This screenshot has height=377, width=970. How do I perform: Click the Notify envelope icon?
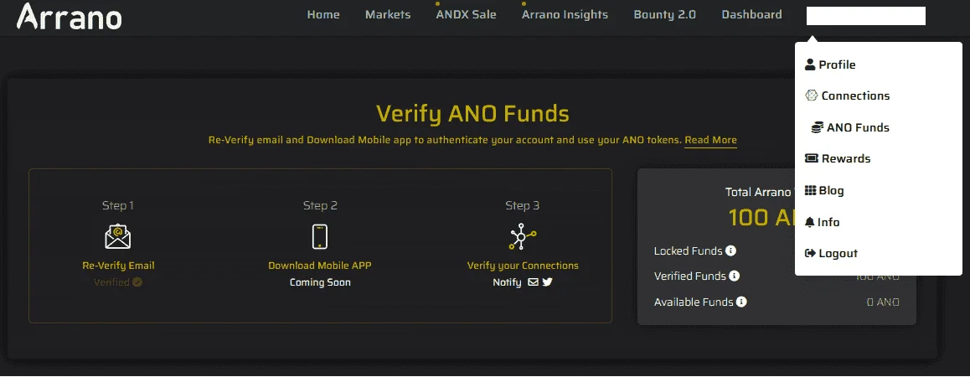point(534,282)
